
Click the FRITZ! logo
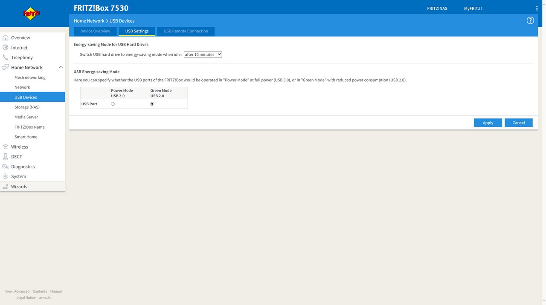(31, 14)
